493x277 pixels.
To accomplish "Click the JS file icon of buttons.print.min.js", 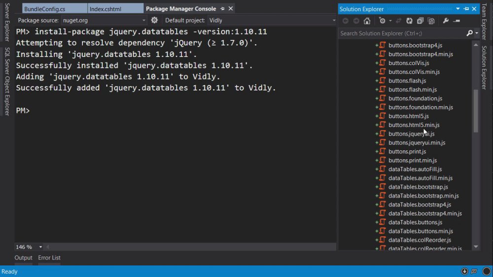I will pos(383,160).
